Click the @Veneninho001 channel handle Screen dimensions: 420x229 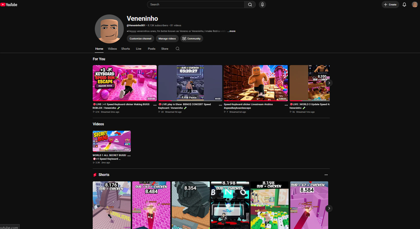136,25
